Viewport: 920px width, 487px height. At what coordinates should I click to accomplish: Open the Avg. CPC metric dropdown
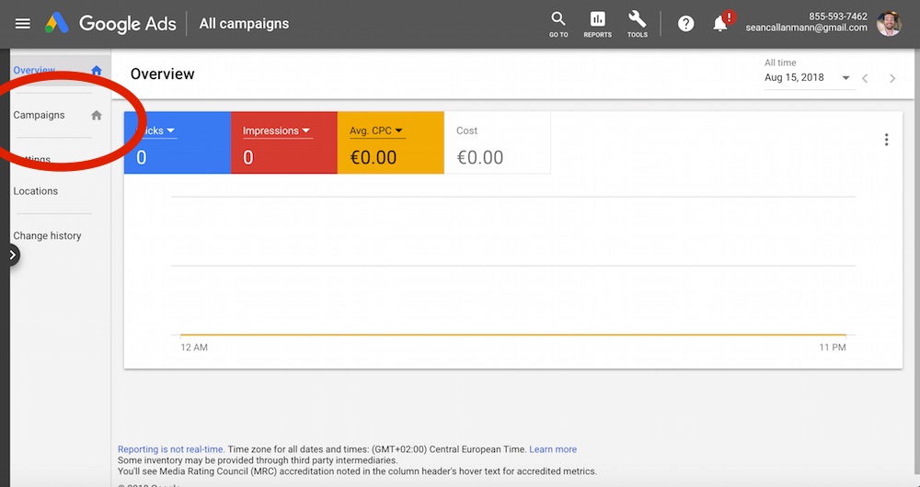376,130
